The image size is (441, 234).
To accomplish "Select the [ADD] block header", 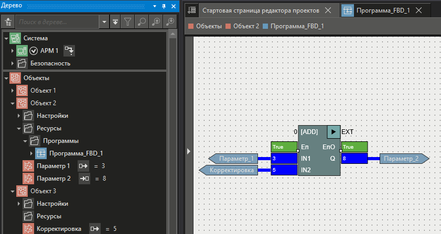I will (309, 132).
